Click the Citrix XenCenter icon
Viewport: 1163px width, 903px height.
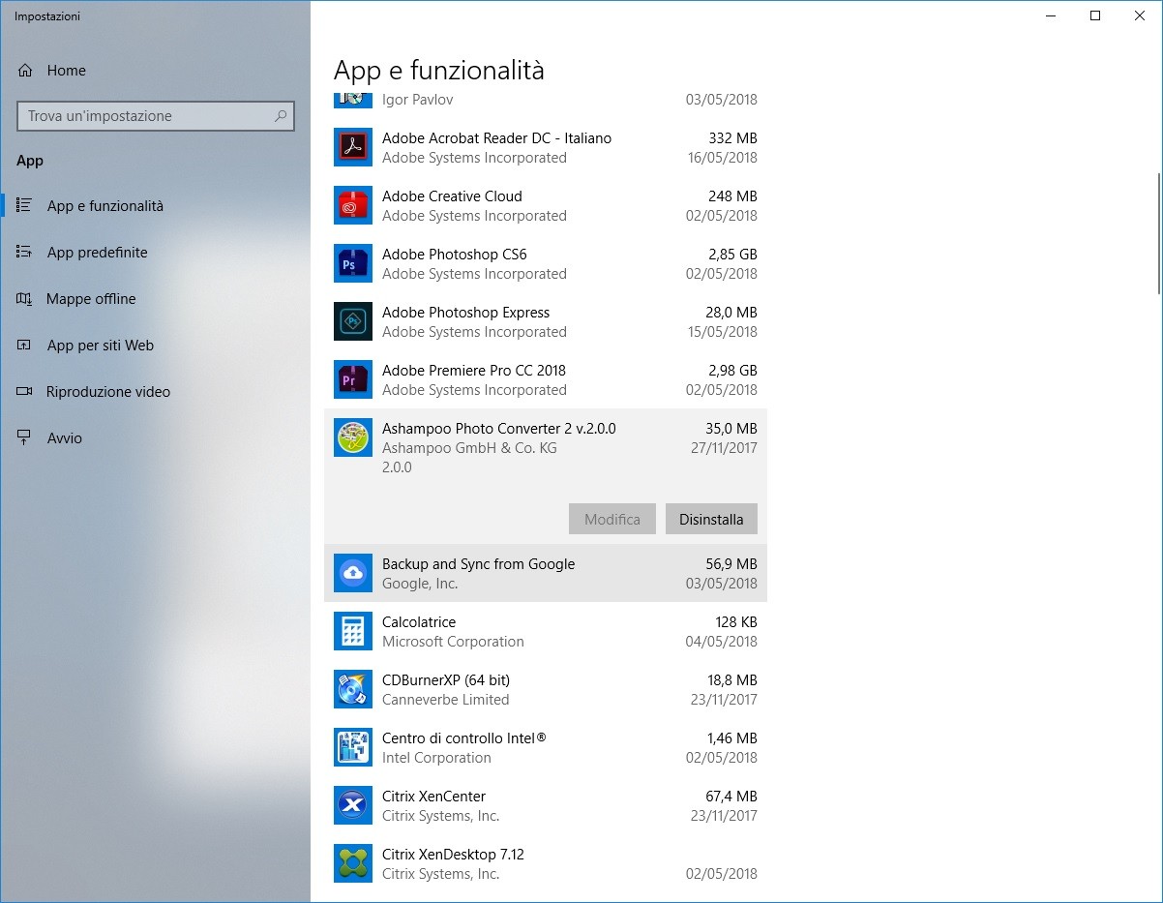click(352, 805)
